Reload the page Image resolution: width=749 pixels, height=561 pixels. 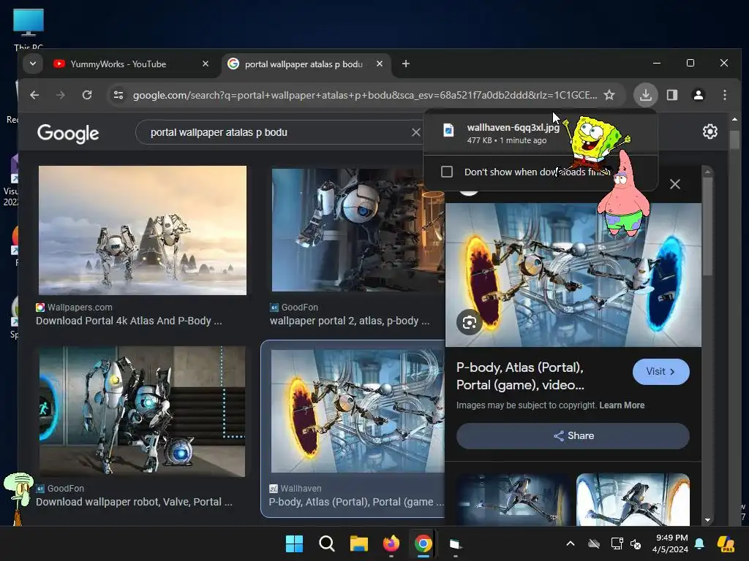87,95
